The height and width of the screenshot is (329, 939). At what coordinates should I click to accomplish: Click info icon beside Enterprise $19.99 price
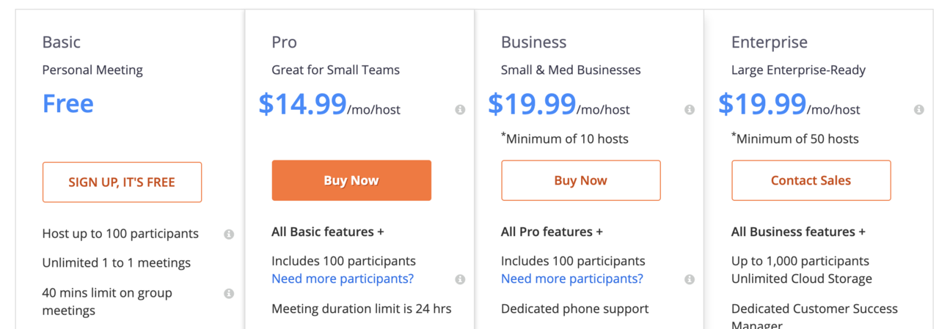pos(919,110)
